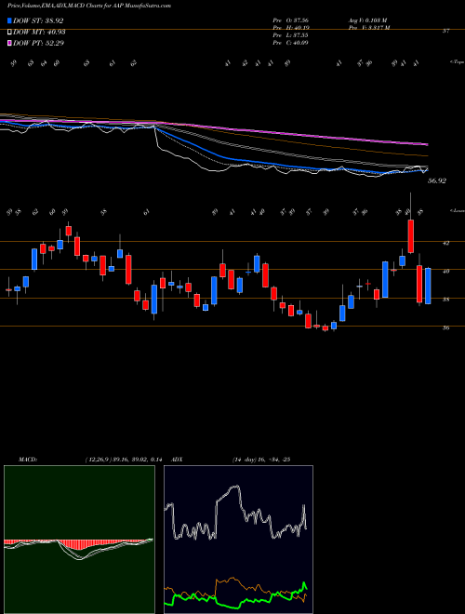Click the blue DOW ST legend swatch
The image size is (465, 614).
(x=9, y=21)
